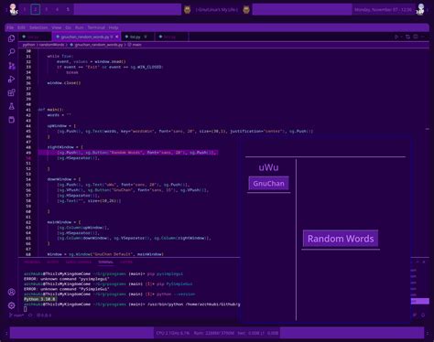Toggle breakpoint on line 50 gutter
This screenshot has height=342, width=434.
(x=21, y=158)
